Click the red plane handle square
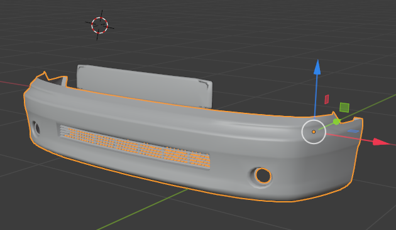 pyautogui.click(x=327, y=99)
